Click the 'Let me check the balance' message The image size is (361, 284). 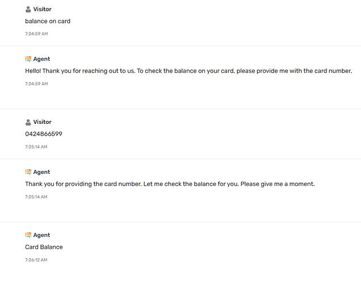(x=170, y=184)
